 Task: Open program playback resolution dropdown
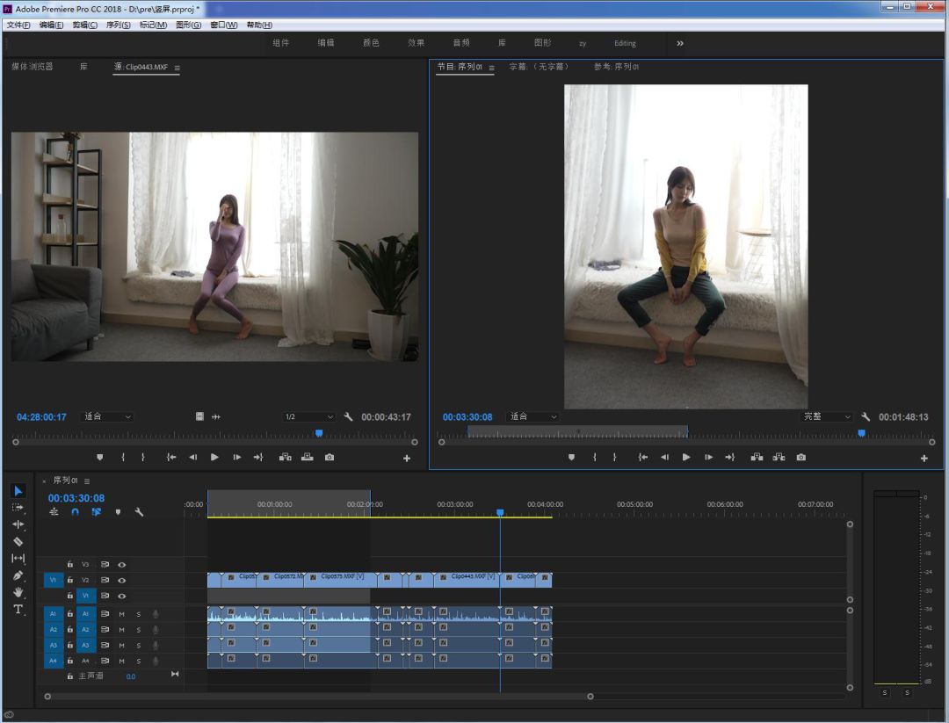pos(827,417)
